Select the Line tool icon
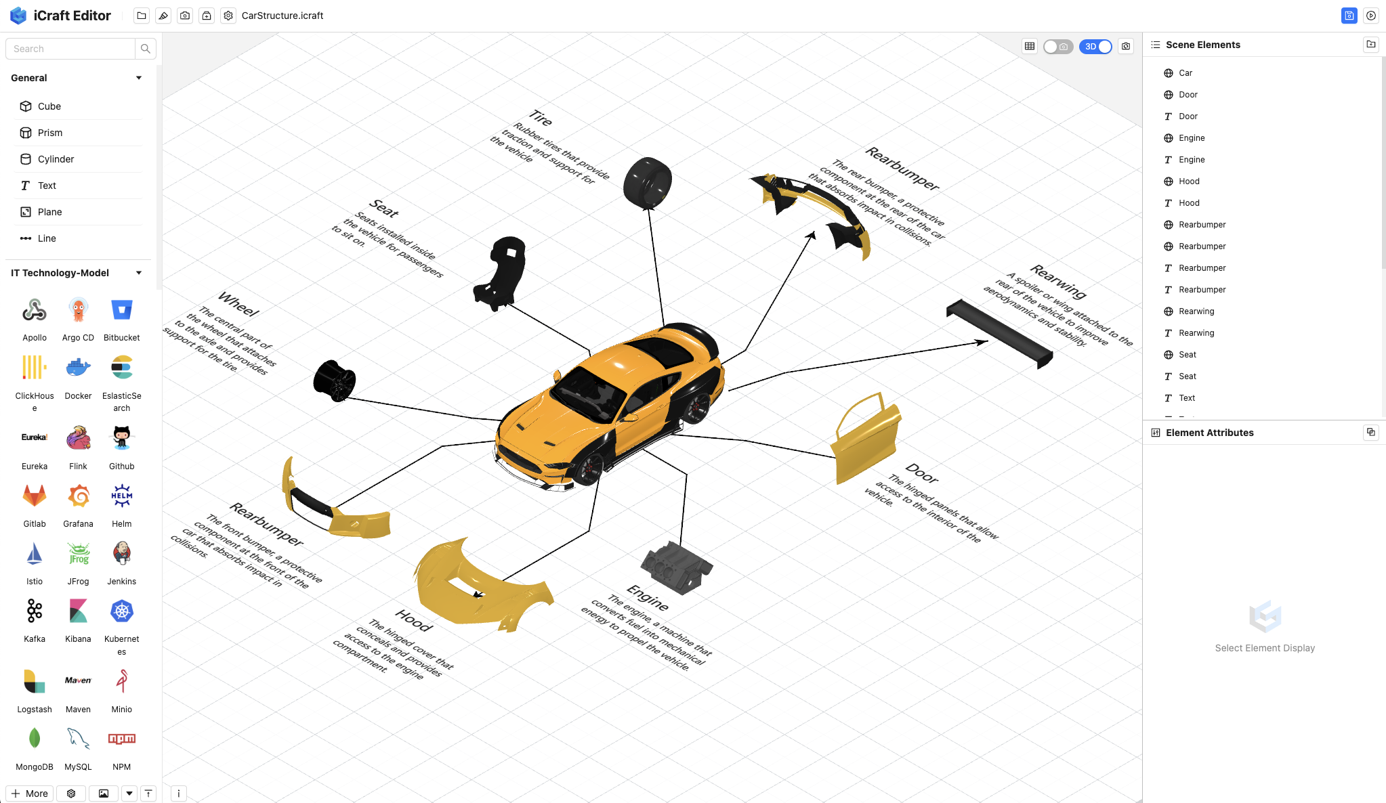The image size is (1386, 803). [x=26, y=238]
